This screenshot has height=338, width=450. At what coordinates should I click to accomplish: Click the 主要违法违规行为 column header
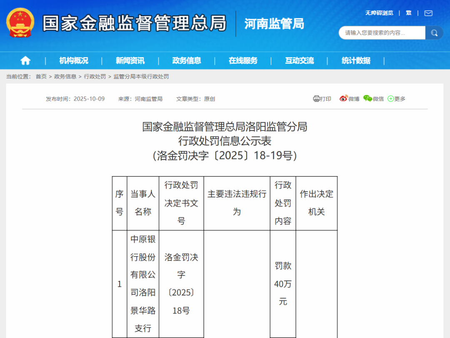(237, 203)
